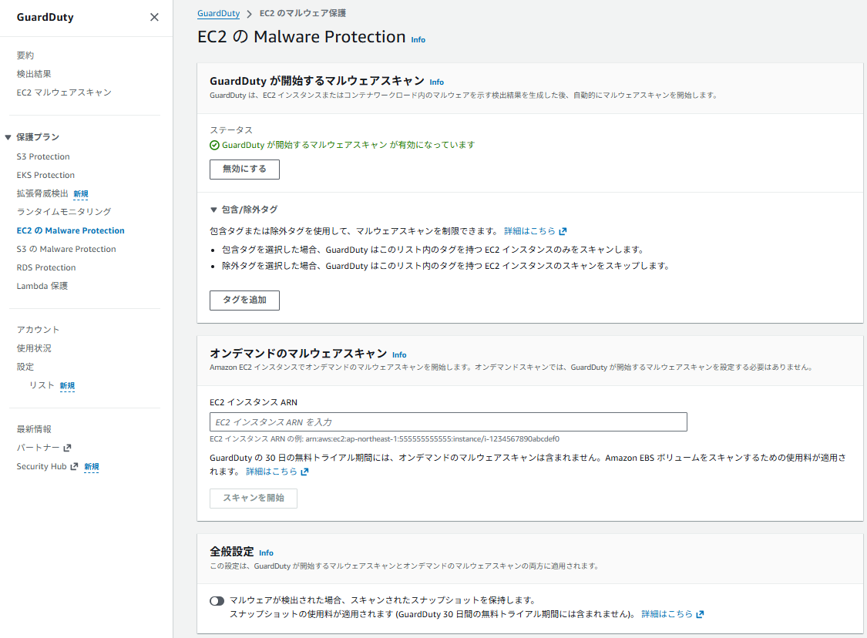Image resolution: width=867 pixels, height=638 pixels.
Task: Collapse the 保護プラン sidebar group
Action: click(8, 137)
